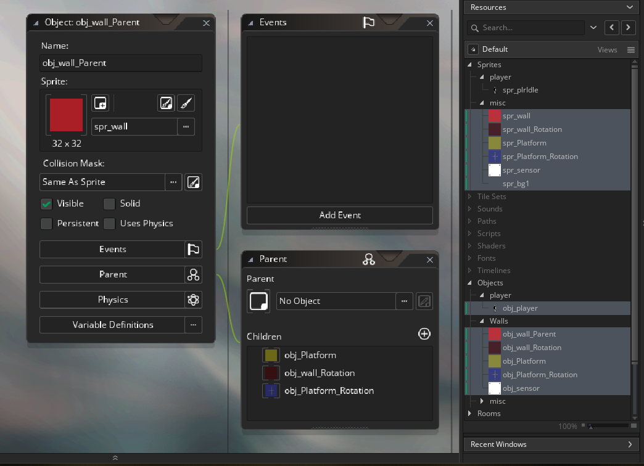Collapse the Sprites tree folder
The height and width of the screenshot is (466, 644).
click(x=470, y=65)
